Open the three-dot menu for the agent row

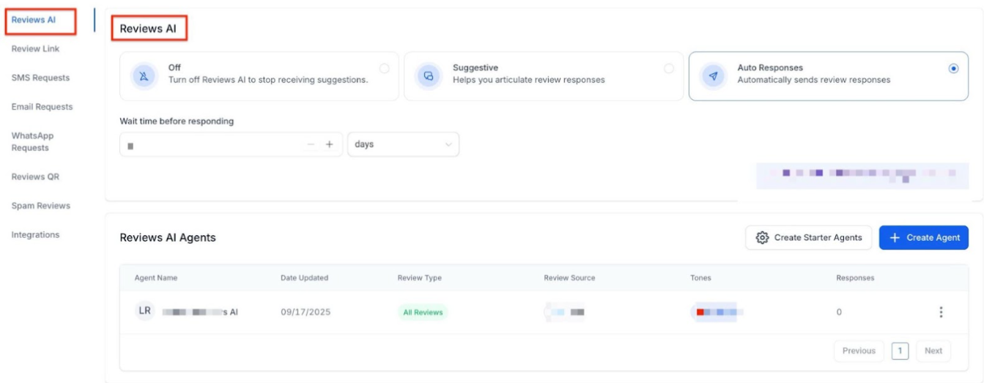(x=941, y=312)
